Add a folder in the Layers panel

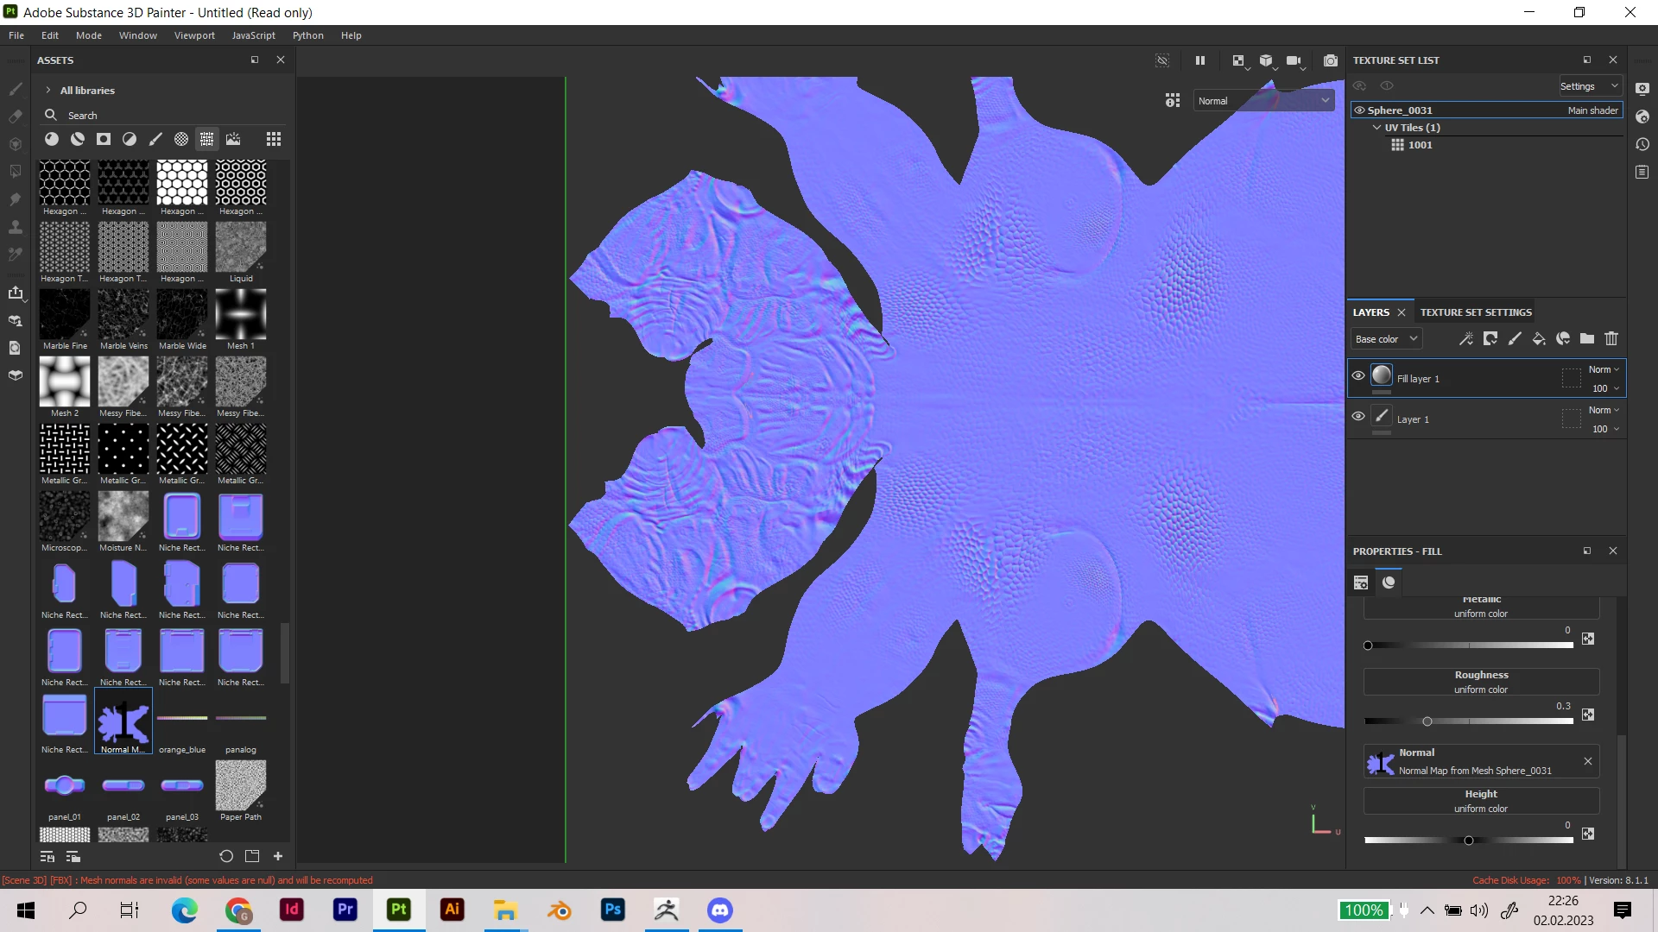(1587, 339)
